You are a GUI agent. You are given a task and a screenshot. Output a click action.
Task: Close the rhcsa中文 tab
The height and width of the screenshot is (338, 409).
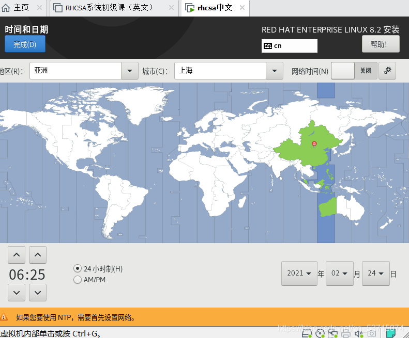(x=243, y=8)
